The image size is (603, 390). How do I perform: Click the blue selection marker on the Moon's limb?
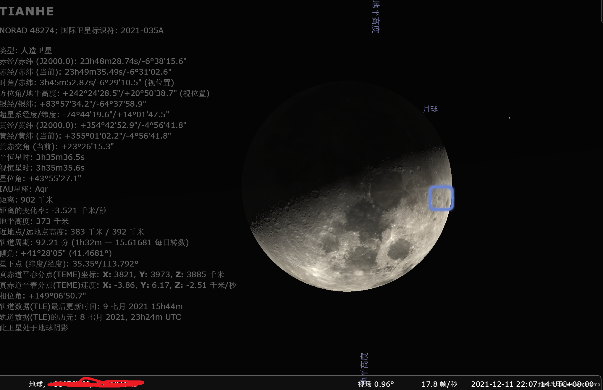point(441,198)
